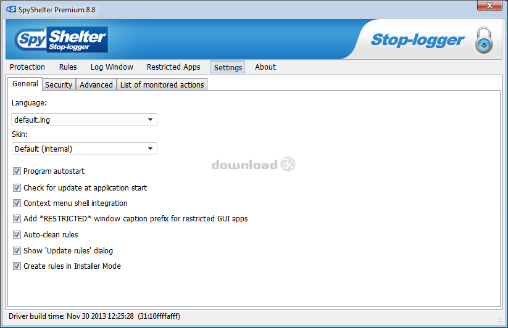
Task: Click the Skin: label
Action: [x=20, y=134]
